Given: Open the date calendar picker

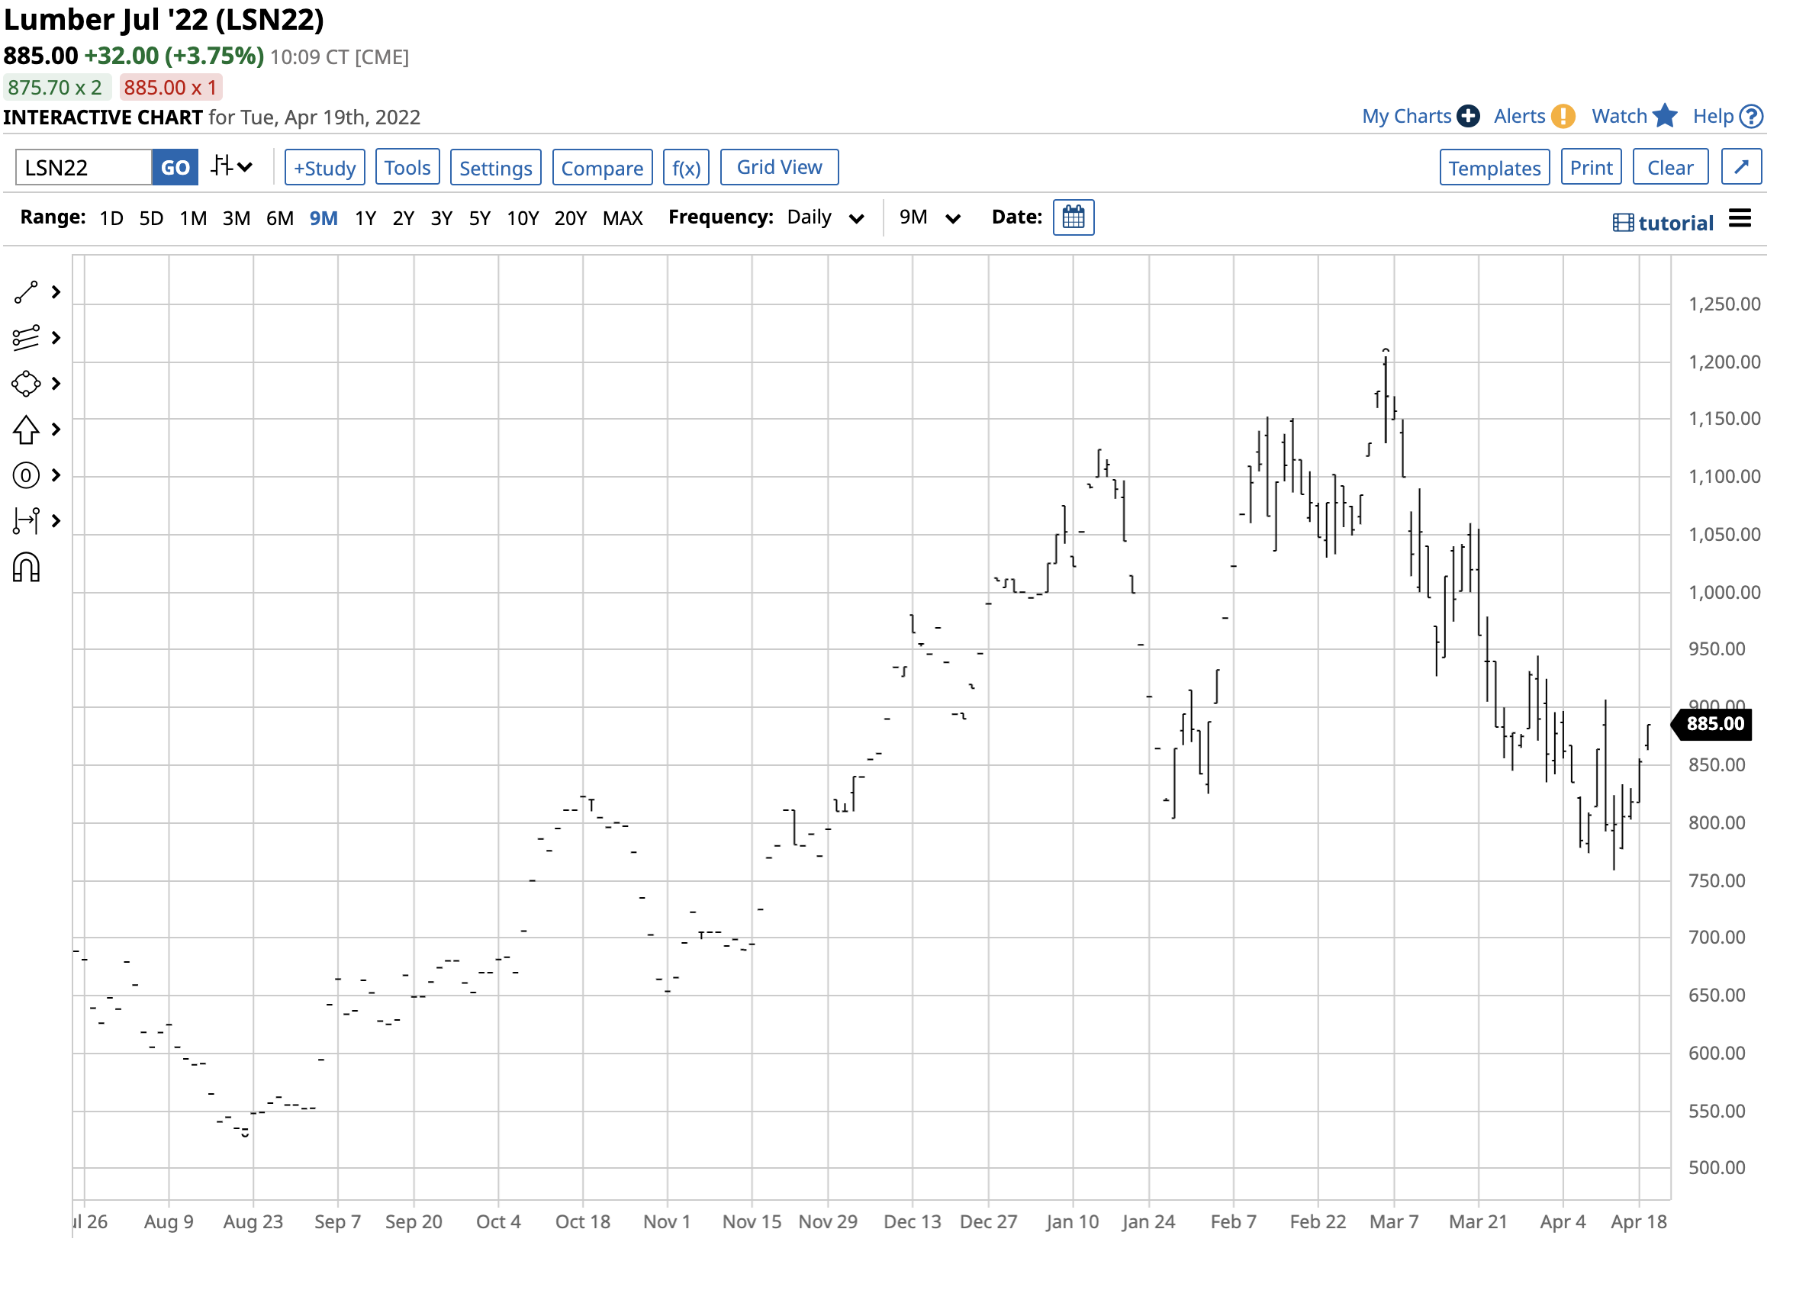Looking at the screenshot, I should pos(1074,217).
